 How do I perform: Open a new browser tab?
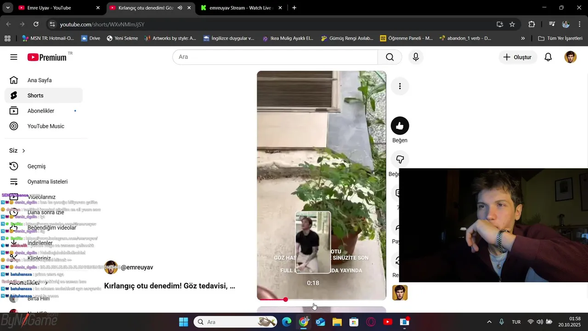click(x=294, y=8)
